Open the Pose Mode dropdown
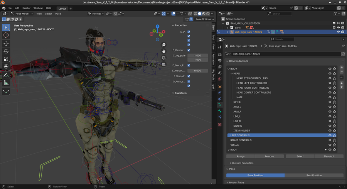347x189 pixels. point(22,14)
